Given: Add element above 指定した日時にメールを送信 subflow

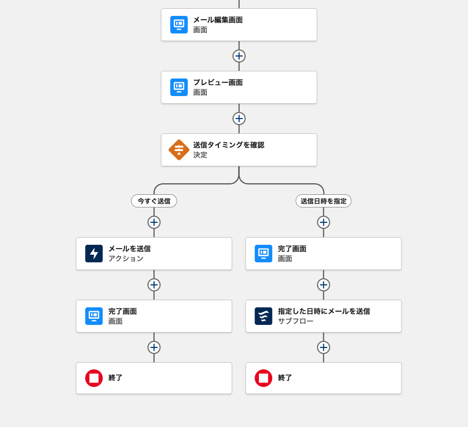Looking at the screenshot, I should point(323,285).
